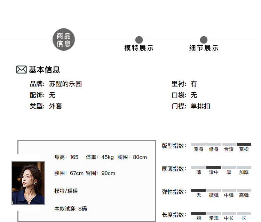Click the 本款试穿: S码 text
The width and height of the screenshot is (261, 222).
[x=71, y=209]
